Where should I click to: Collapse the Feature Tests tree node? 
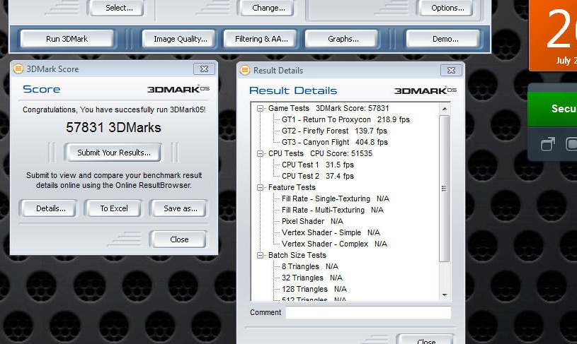(x=260, y=188)
